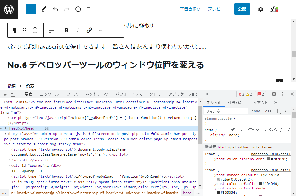The height and width of the screenshot is (196, 296).
Task: Click the プレビュー preview button
Action: coord(218,9)
